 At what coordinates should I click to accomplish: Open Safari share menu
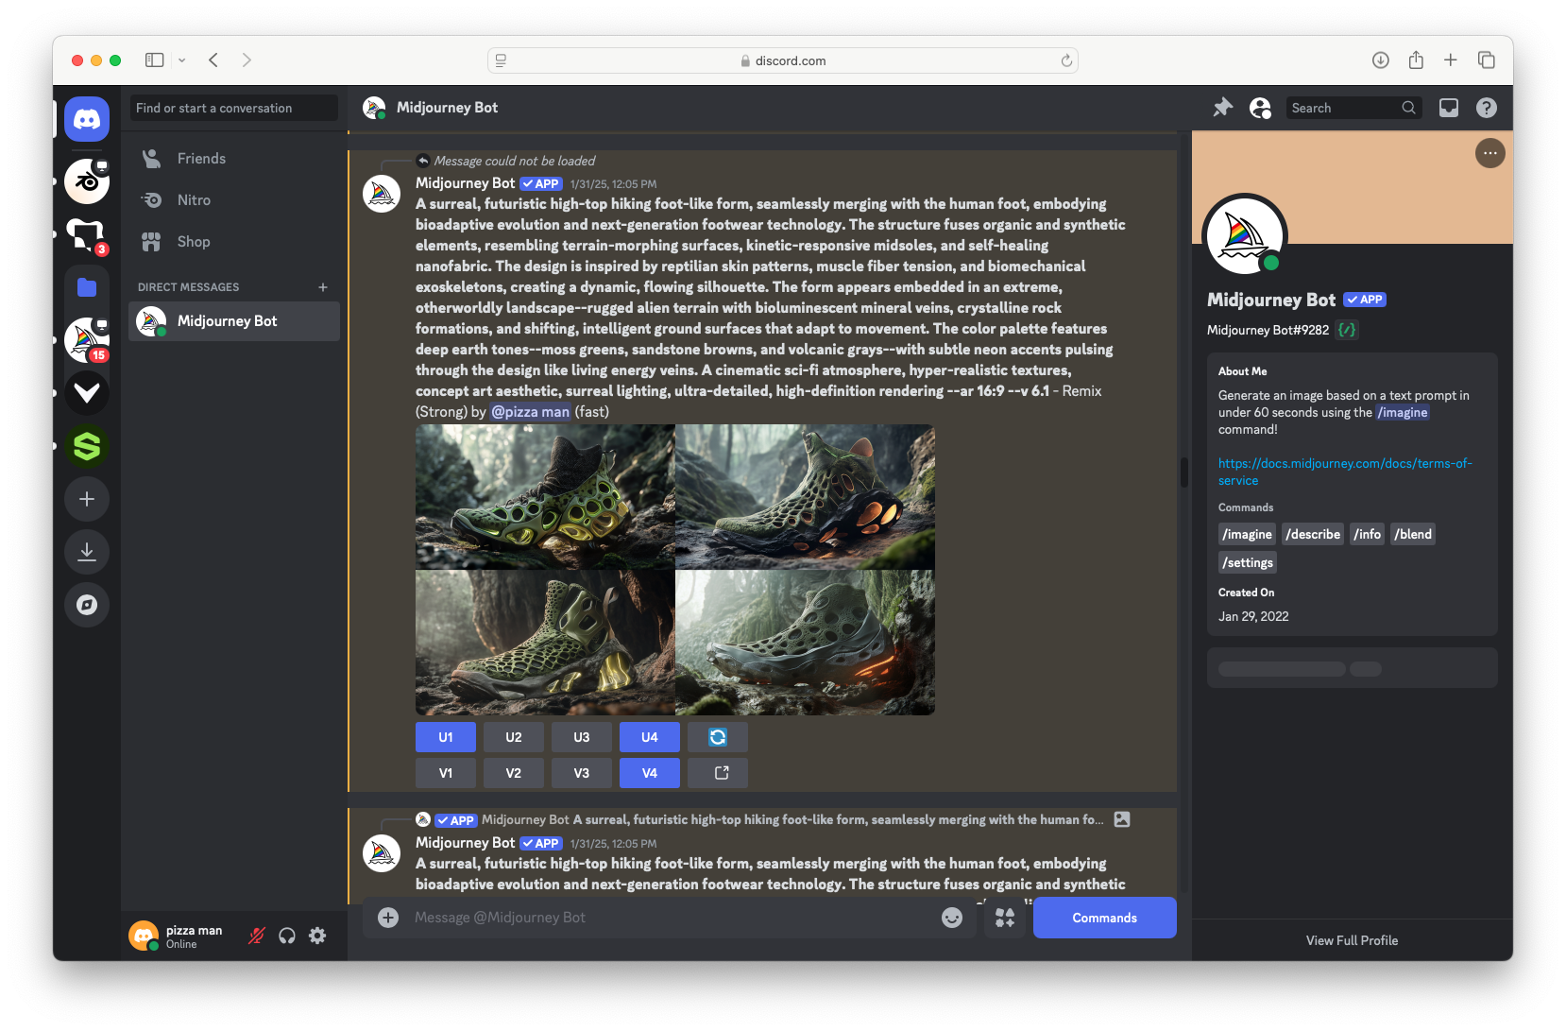pyautogui.click(x=1416, y=60)
